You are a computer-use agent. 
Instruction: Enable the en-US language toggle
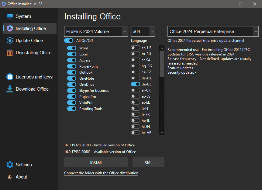pos(136,48)
